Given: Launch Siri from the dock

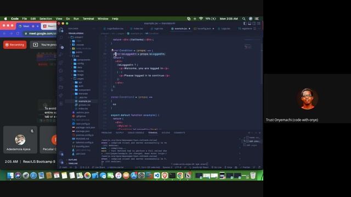Looking at the screenshot, I should pos(18,176).
